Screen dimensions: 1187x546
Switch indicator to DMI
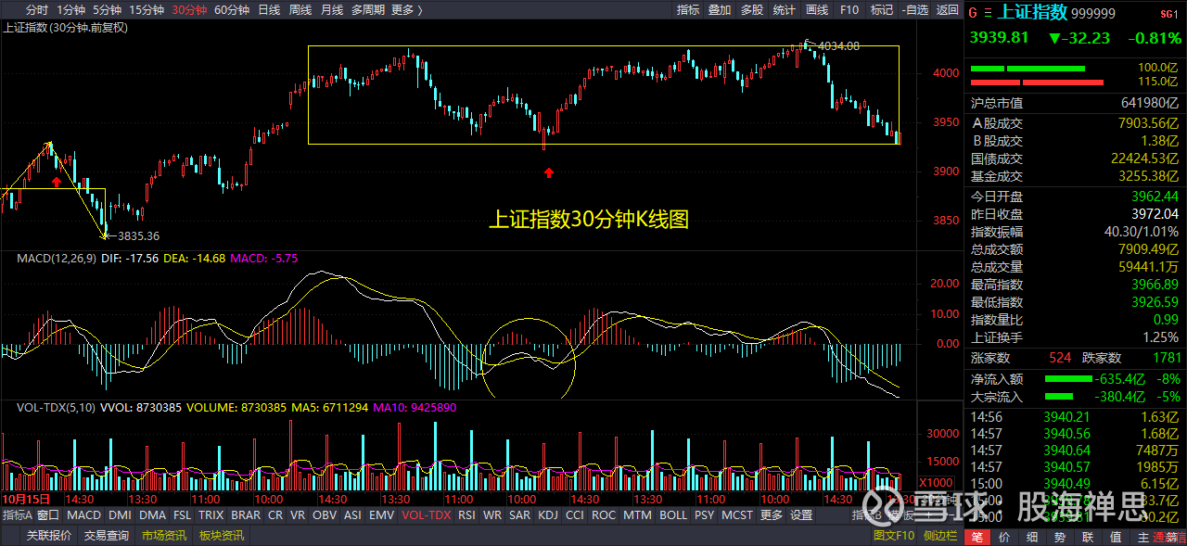pos(120,515)
